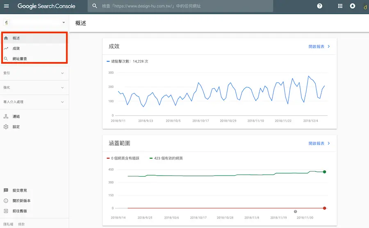Click the red error pages legend swatch
The height and width of the screenshot is (228, 369).
(108, 158)
